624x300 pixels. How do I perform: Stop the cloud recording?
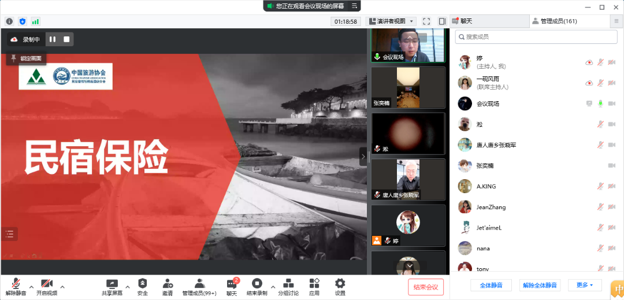coord(66,39)
